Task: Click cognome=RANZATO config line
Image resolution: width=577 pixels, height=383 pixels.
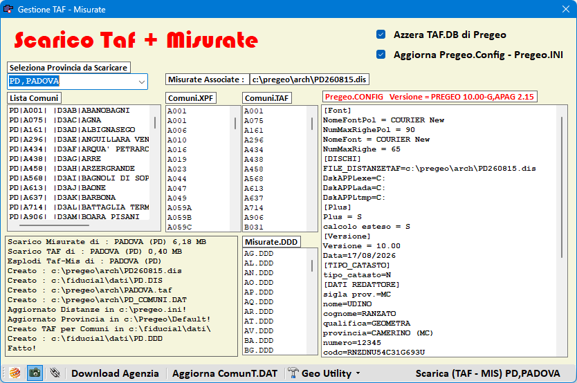Action: [360, 314]
